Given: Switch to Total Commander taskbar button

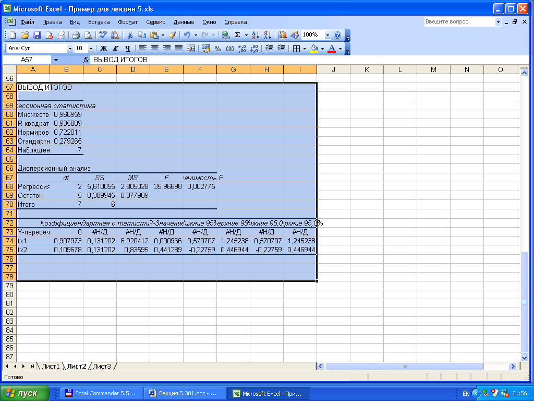Looking at the screenshot, I should [x=102, y=393].
